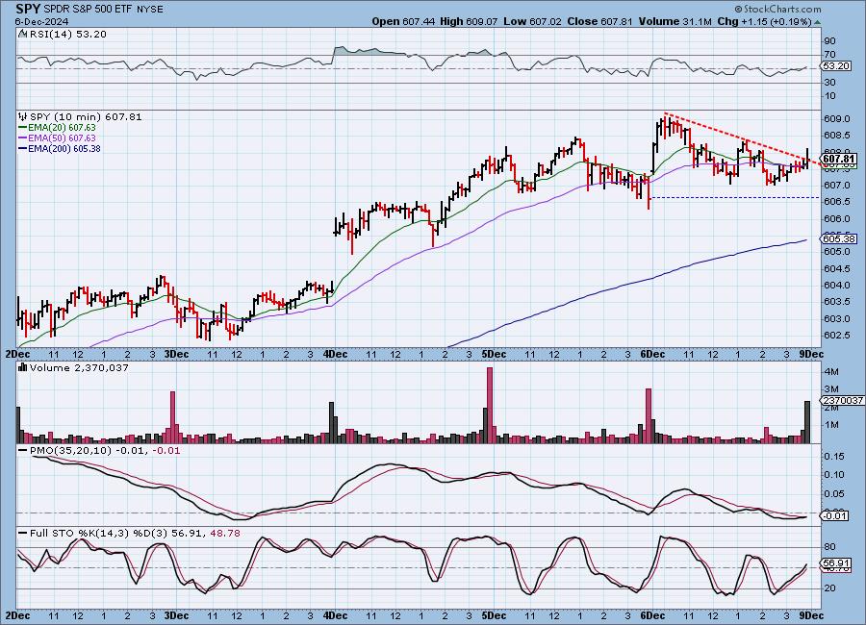Click the RSI(14) 53.20 panel label
This screenshot has width=866, height=625.
click(x=67, y=34)
